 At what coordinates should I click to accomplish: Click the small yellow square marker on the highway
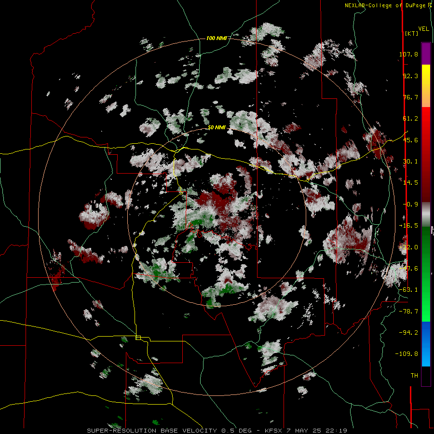(x=138, y=338)
